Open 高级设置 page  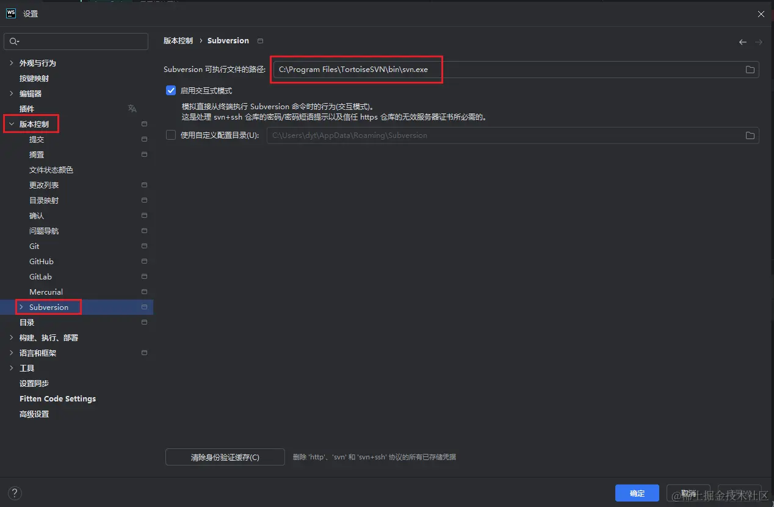coord(34,414)
